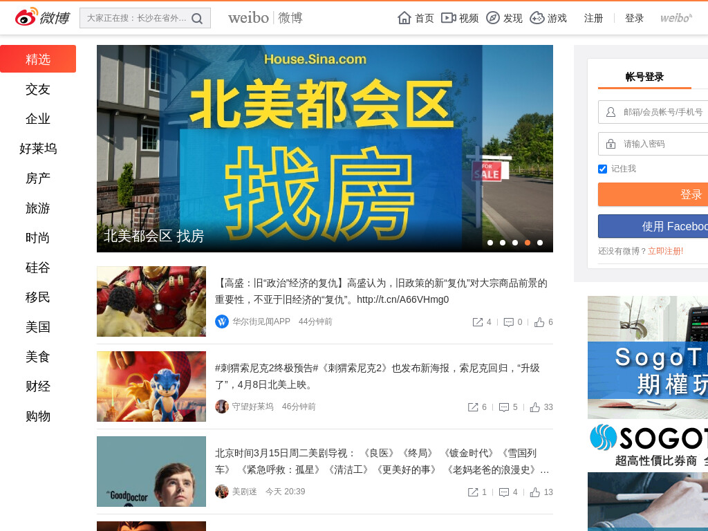
Task: Click the repost icon on 刺猬索尼克2 post
Action: click(473, 407)
